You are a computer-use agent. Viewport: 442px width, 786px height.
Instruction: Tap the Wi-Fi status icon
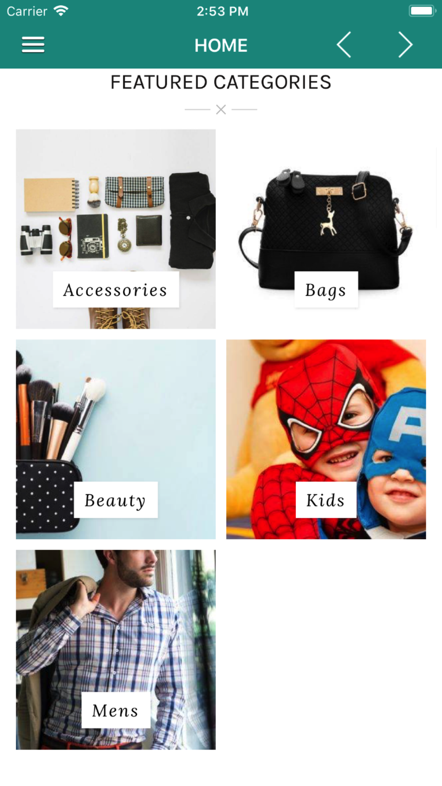61,11
